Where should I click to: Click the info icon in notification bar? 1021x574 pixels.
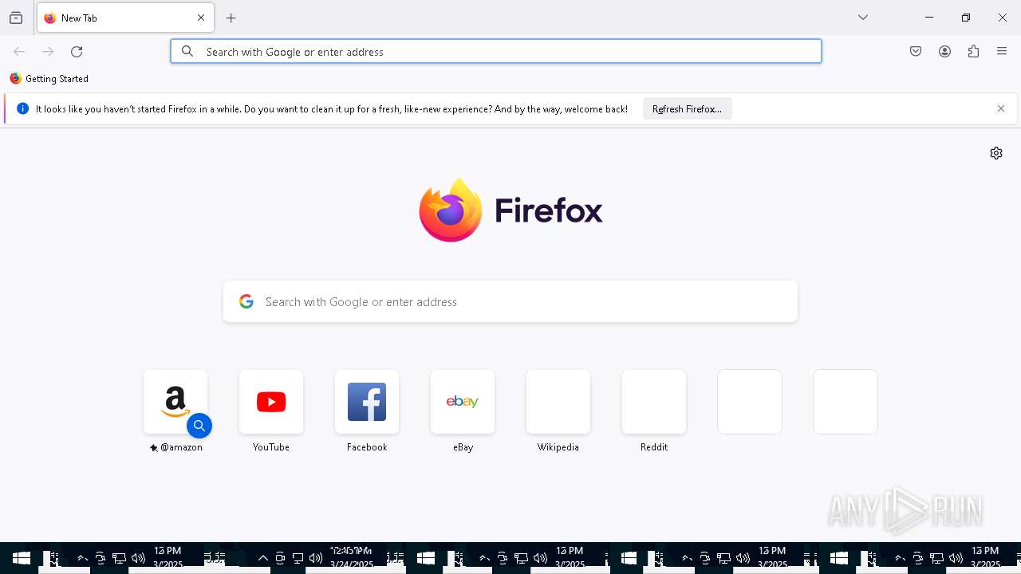click(x=22, y=109)
